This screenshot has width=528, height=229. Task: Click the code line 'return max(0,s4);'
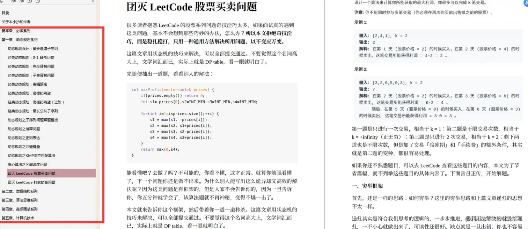[x=160, y=149]
